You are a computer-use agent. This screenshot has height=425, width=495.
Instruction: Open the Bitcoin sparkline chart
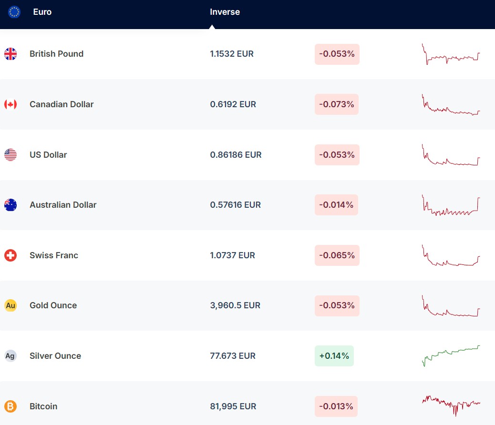pos(451,405)
